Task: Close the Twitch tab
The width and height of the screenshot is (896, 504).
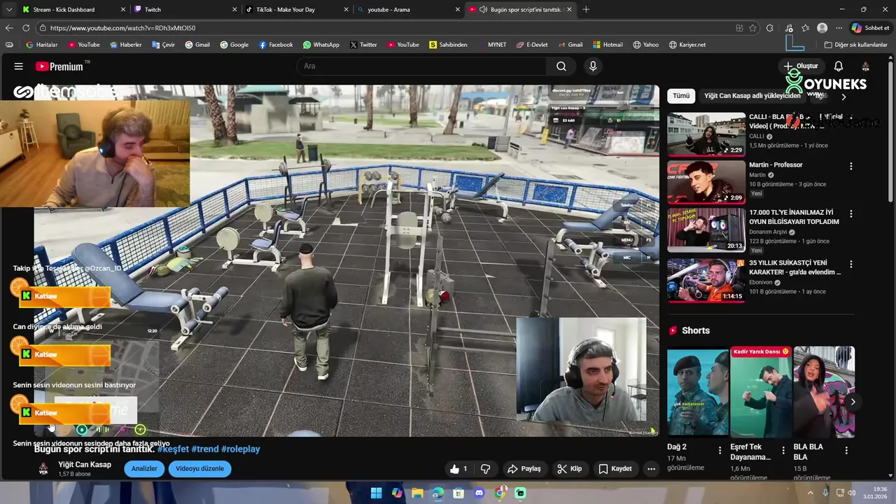Action: click(234, 10)
